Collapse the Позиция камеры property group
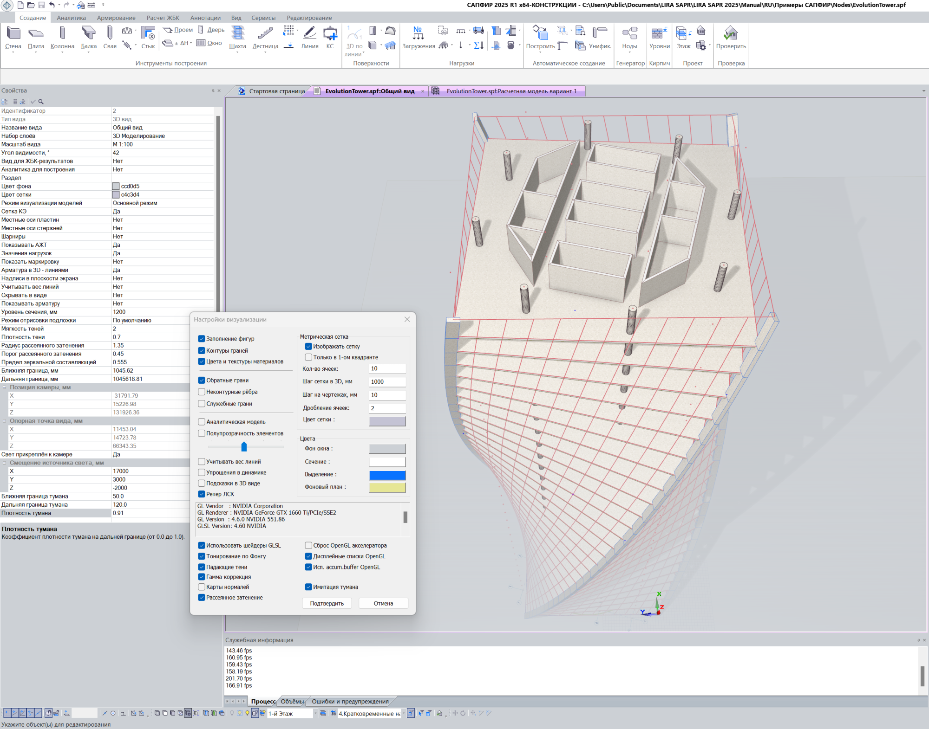 pyautogui.click(x=5, y=387)
